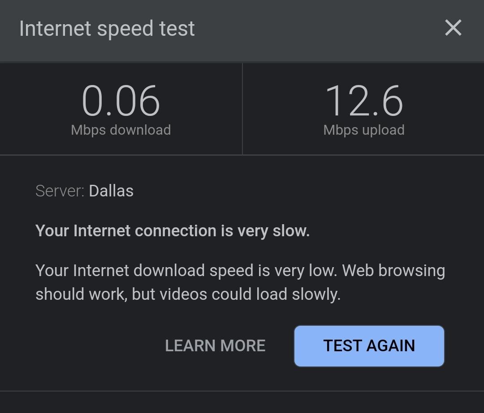The image size is (484, 413).
Task: Select the 0.06 download speed value
Action: point(121,101)
